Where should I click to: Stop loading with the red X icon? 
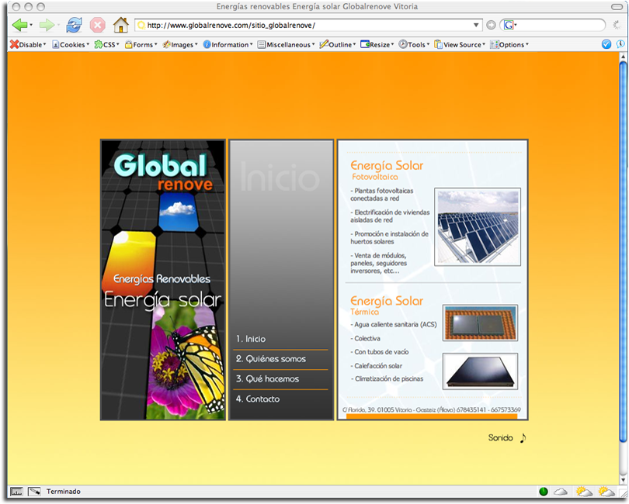[98, 26]
